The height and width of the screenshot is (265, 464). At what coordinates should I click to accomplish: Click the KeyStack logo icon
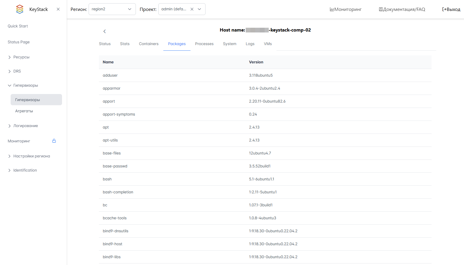(x=19, y=9)
